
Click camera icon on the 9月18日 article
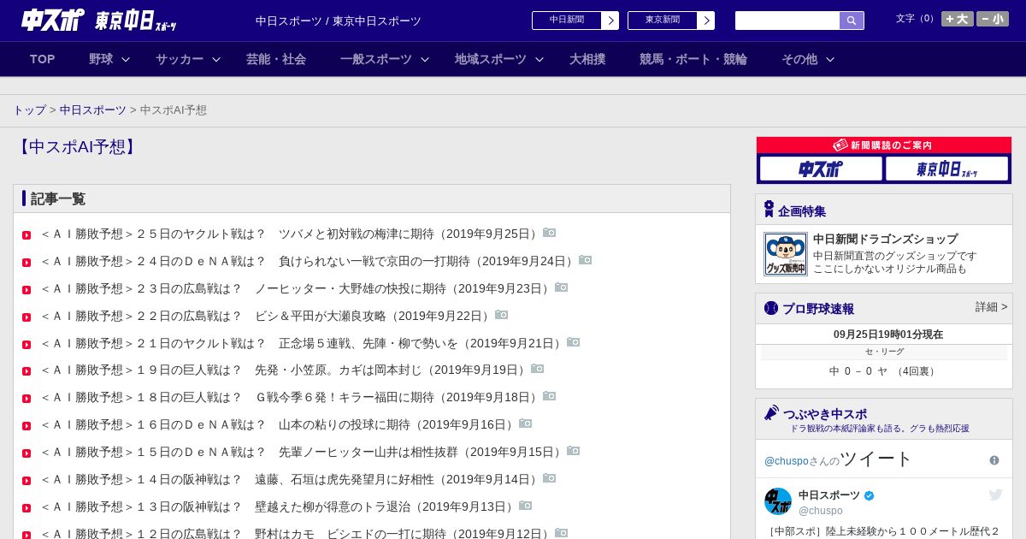coord(550,396)
